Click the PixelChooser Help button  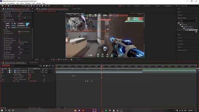25,18
